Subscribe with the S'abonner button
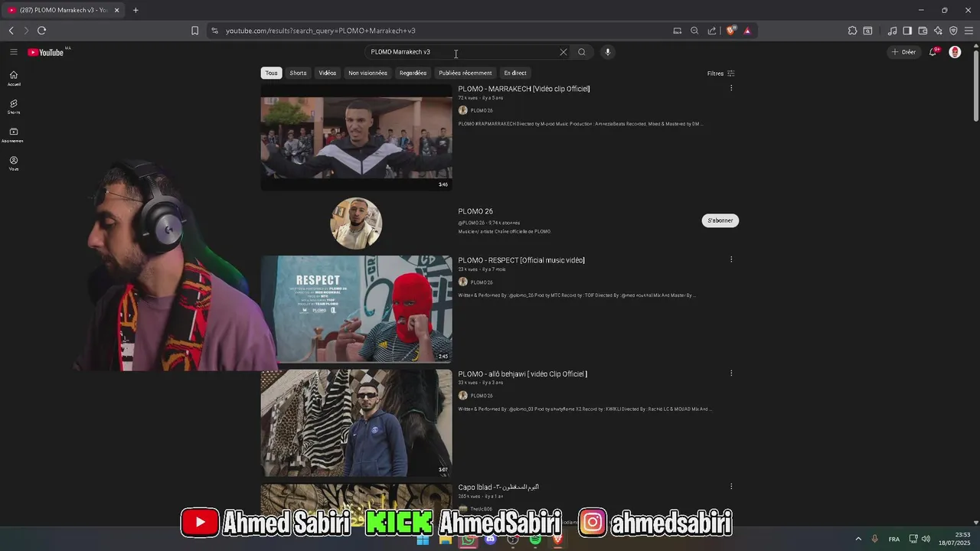 (x=720, y=220)
